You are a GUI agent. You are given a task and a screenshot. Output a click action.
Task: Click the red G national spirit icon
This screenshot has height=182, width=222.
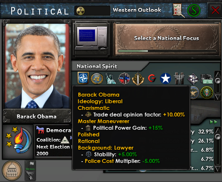pos(152,78)
